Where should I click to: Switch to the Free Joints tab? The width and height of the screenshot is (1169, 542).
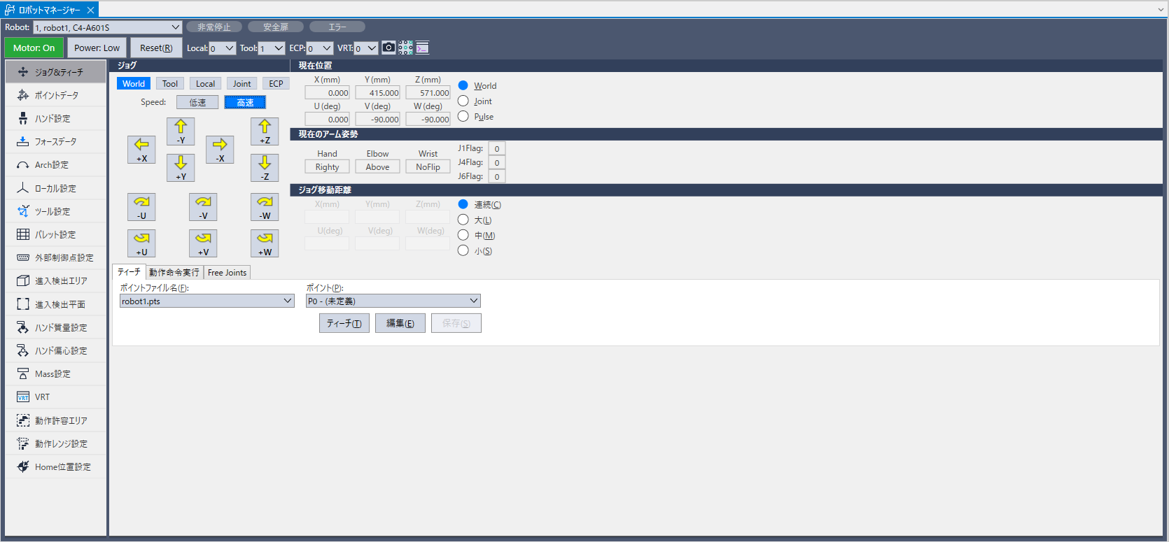[227, 273]
